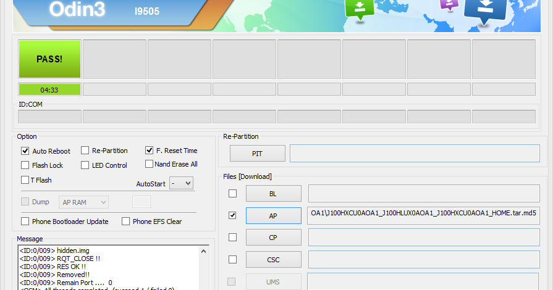
Task: Open the AutoStart dropdown
Action: (181, 183)
